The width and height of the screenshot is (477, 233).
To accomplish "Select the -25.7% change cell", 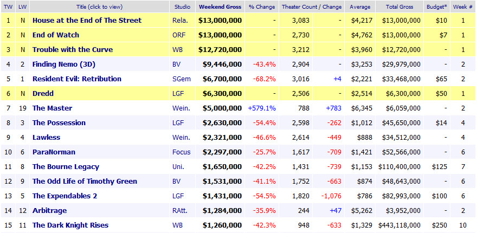I will click(265, 152).
